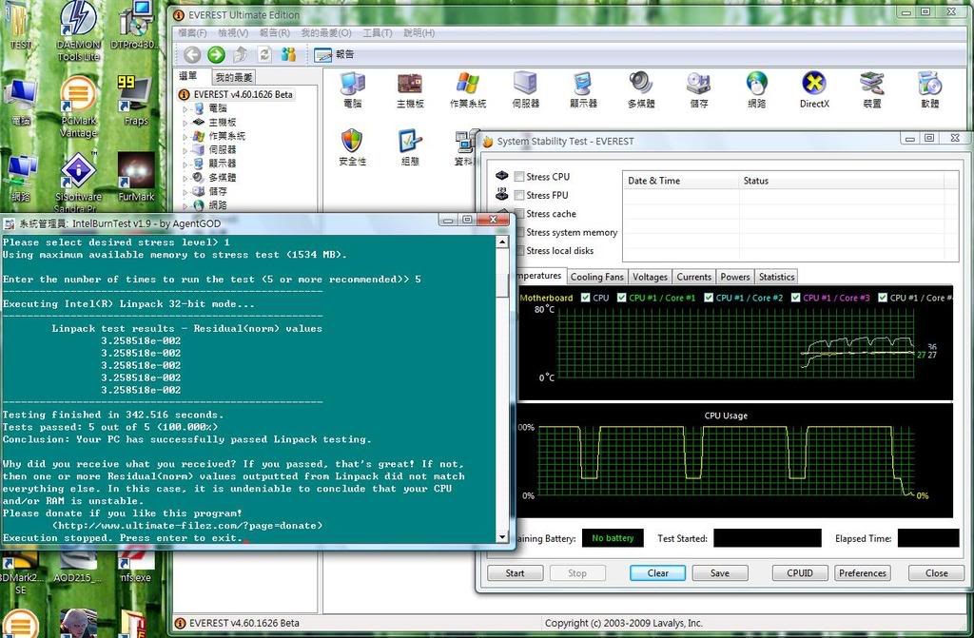Viewport: 974px width, 638px height.
Task: Switch to the Cooling Fans tab
Action: 596,277
